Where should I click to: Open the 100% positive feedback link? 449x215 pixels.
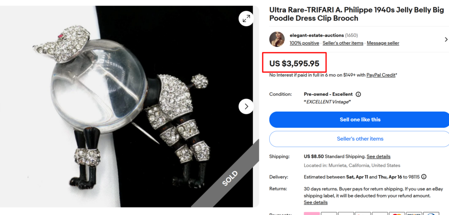tap(304, 43)
